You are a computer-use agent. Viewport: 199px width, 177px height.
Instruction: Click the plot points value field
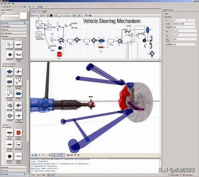(x=185, y=39)
